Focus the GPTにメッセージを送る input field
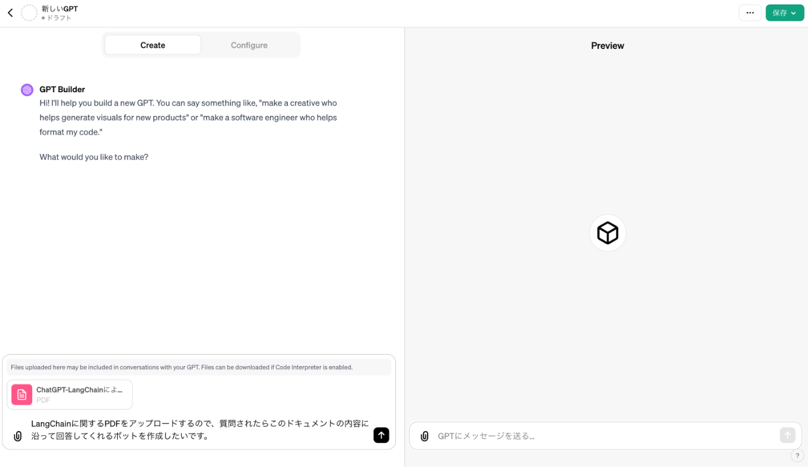Viewport: 808px width, 467px height. (x=605, y=436)
